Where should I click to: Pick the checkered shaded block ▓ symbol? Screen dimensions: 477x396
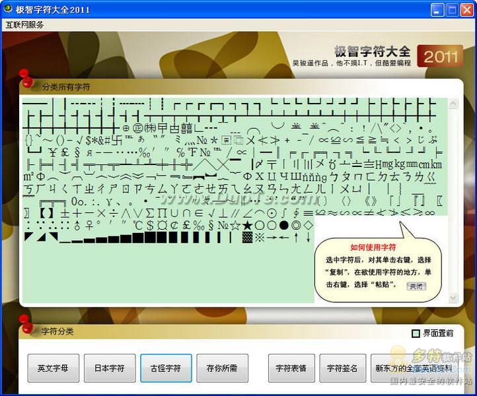248,237
